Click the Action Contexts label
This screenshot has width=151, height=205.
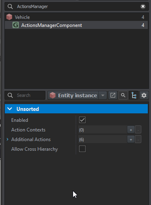[x=29, y=130]
